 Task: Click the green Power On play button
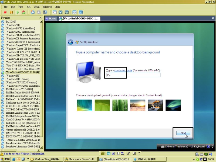pos(18,12)
